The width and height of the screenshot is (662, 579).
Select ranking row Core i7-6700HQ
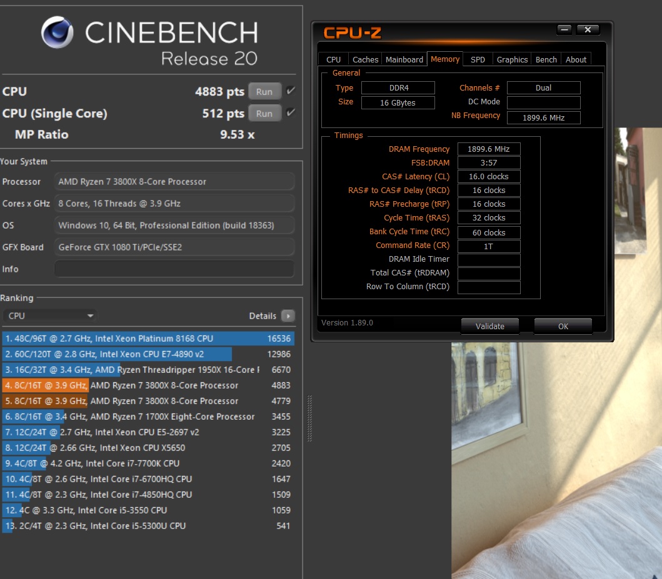(148, 479)
